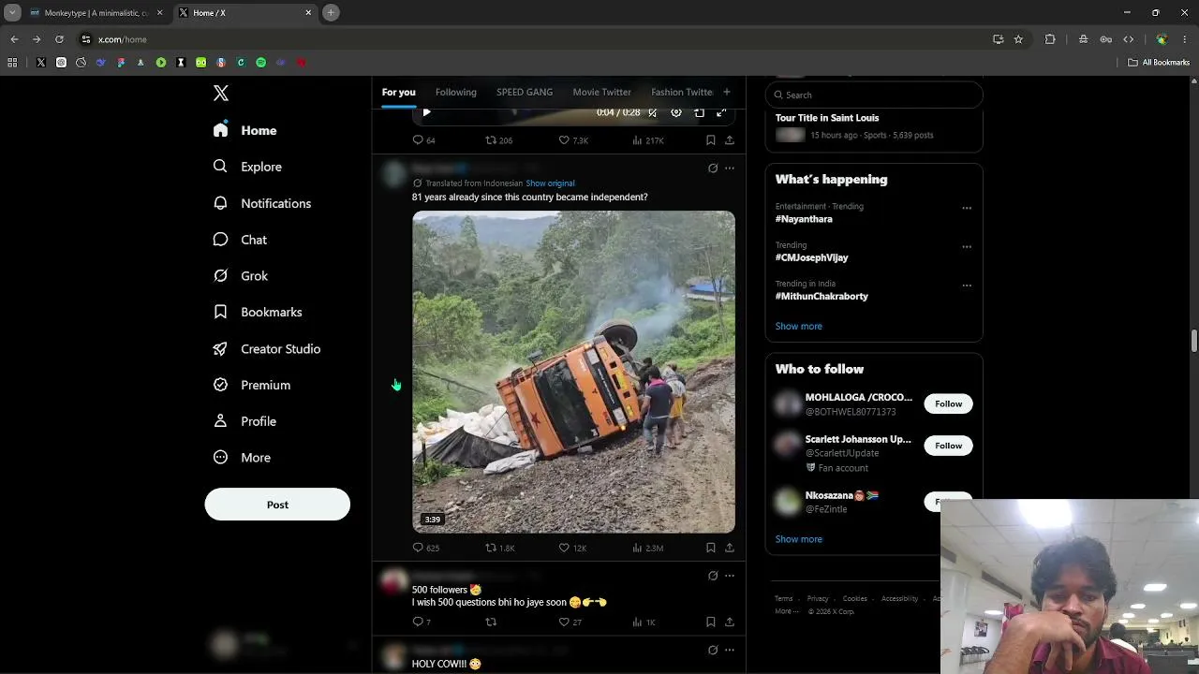Follow Scarlett Johansson Updates account
The height and width of the screenshot is (674, 1199).
(948, 446)
